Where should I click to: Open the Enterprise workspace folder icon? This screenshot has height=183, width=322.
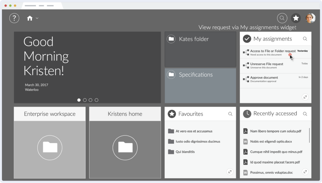[50, 148]
